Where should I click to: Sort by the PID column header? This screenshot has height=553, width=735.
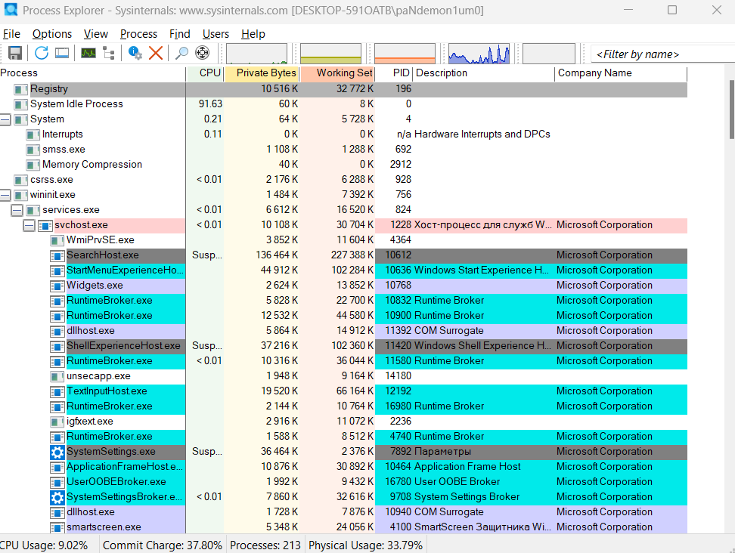pos(394,73)
